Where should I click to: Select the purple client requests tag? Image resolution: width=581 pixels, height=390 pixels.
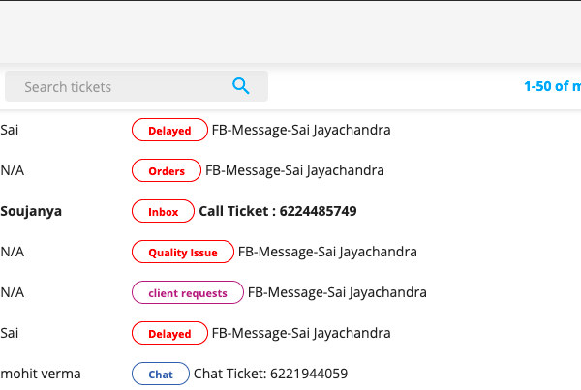point(188,292)
